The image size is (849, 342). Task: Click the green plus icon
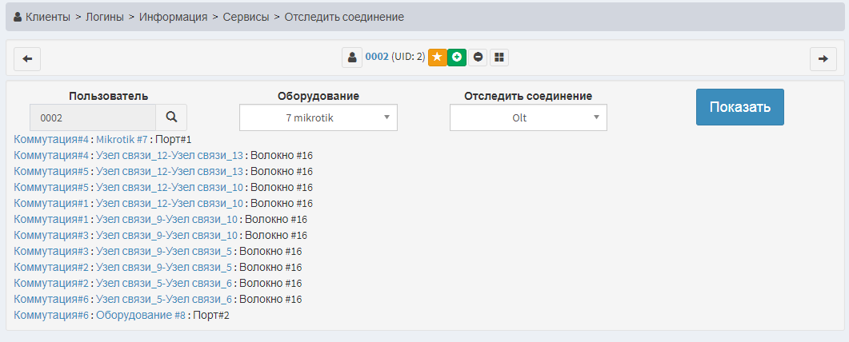click(x=456, y=58)
